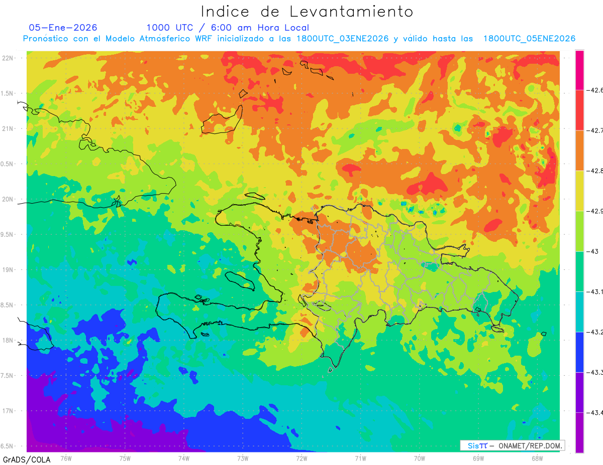The height and width of the screenshot is (465, 603).
Task: Click '1000 UTC / 6:00 am Hora Local'
Action: [228, 28]
